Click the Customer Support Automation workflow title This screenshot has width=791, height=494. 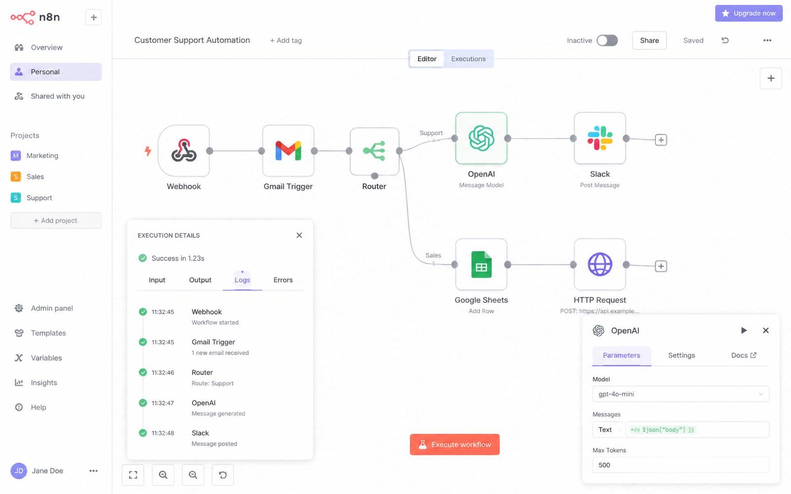tap(192, 40)
